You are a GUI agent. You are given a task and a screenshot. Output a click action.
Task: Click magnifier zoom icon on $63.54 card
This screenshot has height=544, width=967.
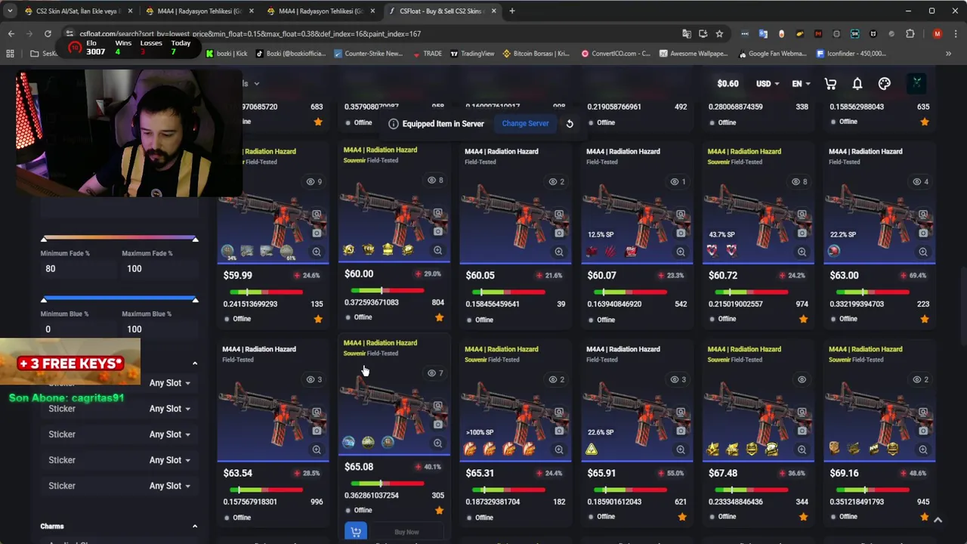click(x=317, y=450)
